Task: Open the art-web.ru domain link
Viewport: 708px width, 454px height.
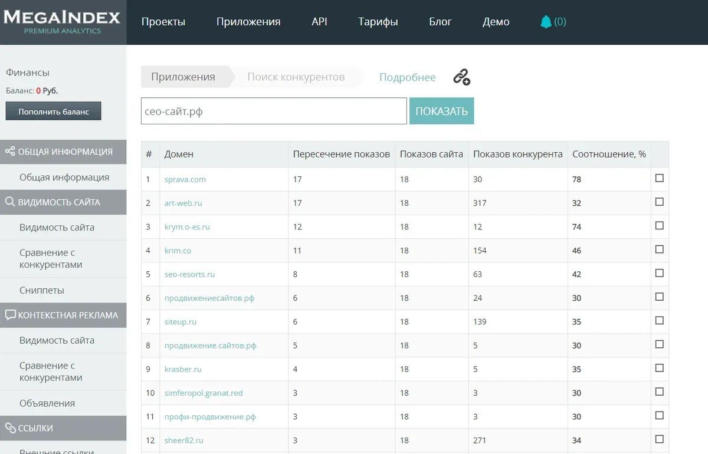Action: tap(183, 203)
